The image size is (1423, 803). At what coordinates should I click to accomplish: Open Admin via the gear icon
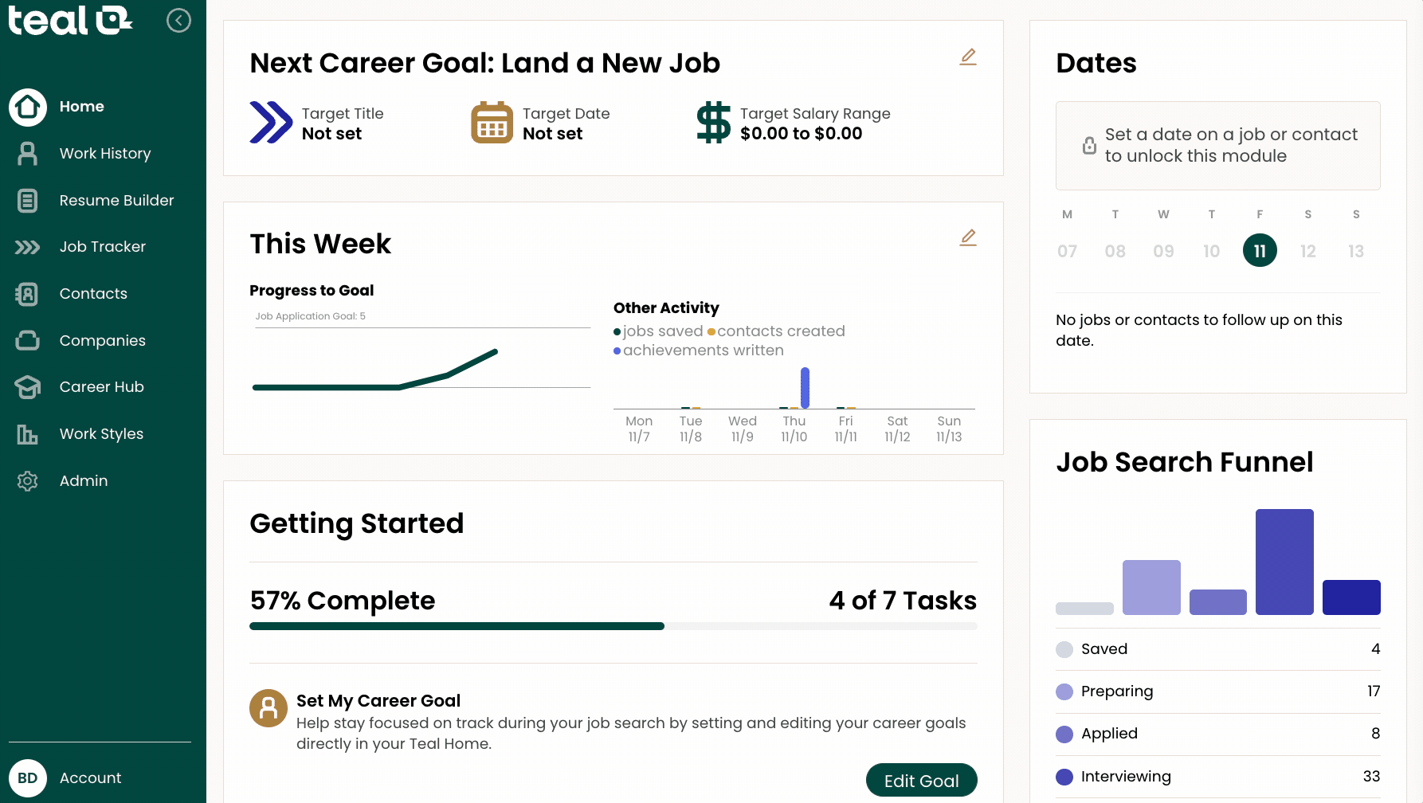pyautogui.click(x=28, y=481)
